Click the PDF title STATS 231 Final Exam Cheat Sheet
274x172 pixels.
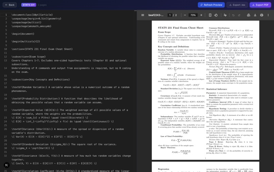pyautogui.click(x=181, y=28)
